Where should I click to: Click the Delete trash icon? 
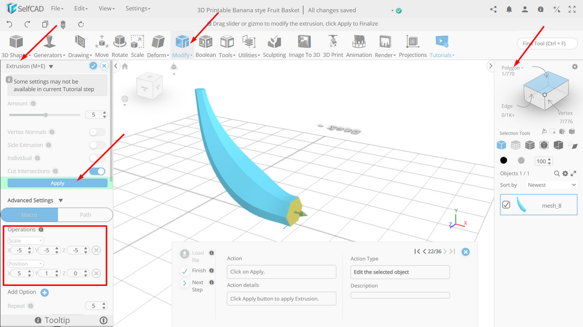point(63,24)
